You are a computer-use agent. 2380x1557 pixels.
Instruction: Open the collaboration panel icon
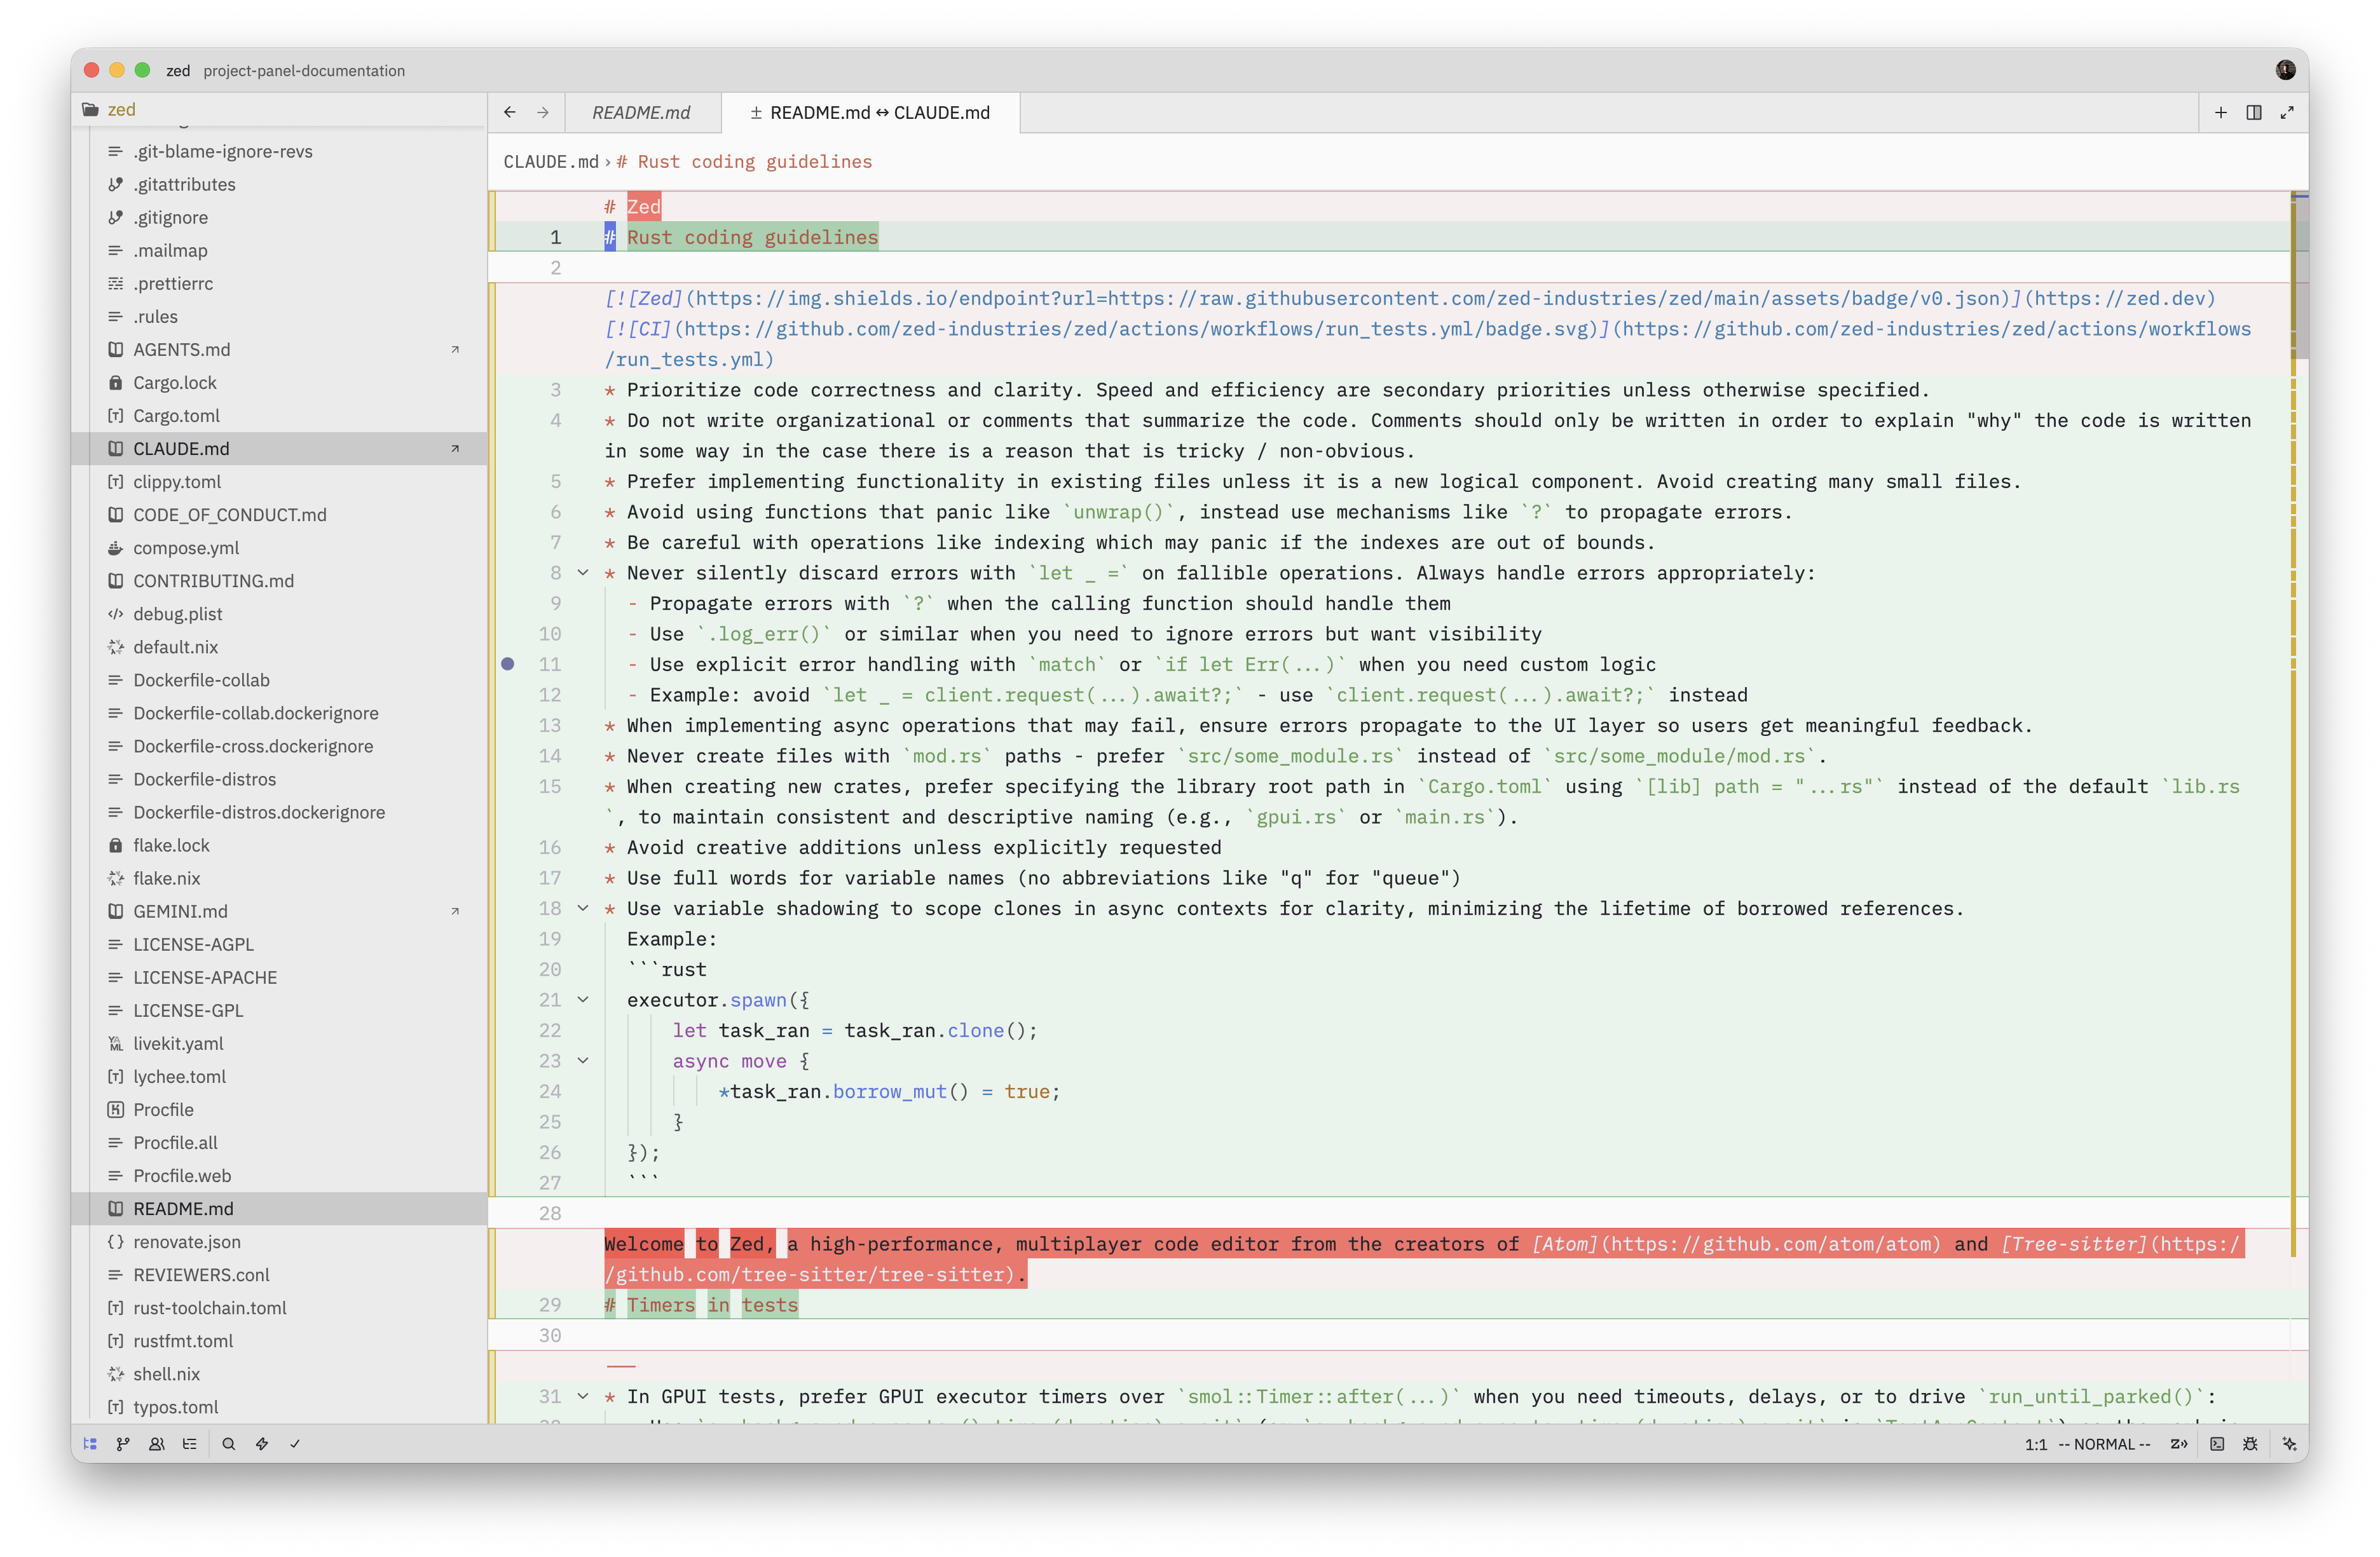pos(156,1443)
